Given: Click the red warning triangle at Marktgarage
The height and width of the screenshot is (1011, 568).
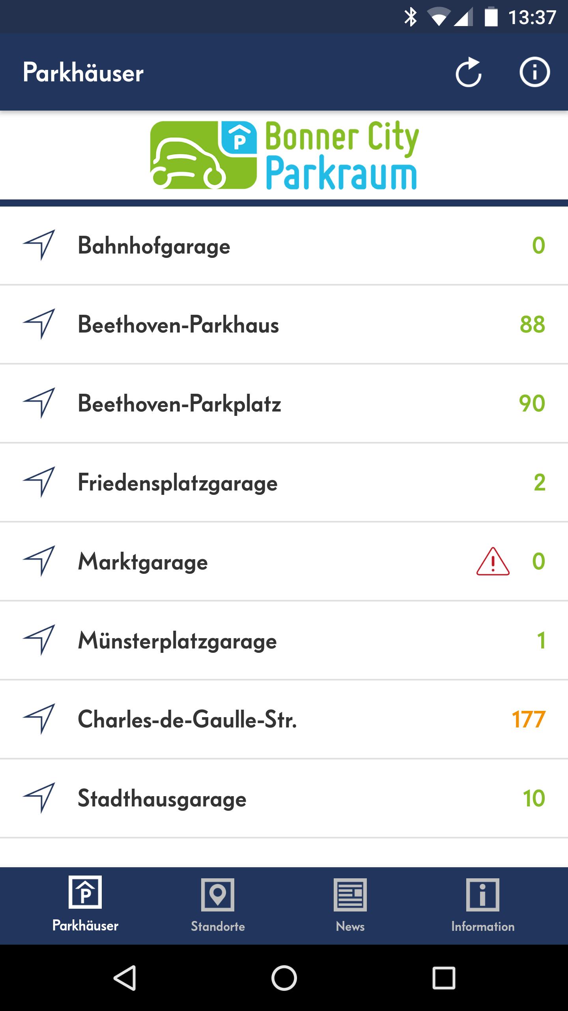Looking at the screenshot, I should click(493, 561).
